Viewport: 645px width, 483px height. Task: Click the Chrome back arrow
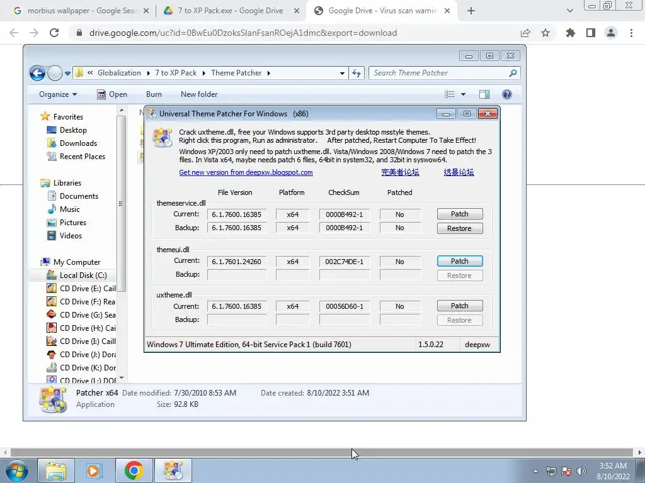tap(14, 33)
